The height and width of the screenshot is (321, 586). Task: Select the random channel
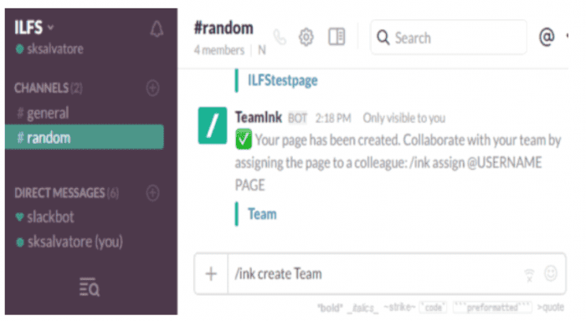[85, 137]
